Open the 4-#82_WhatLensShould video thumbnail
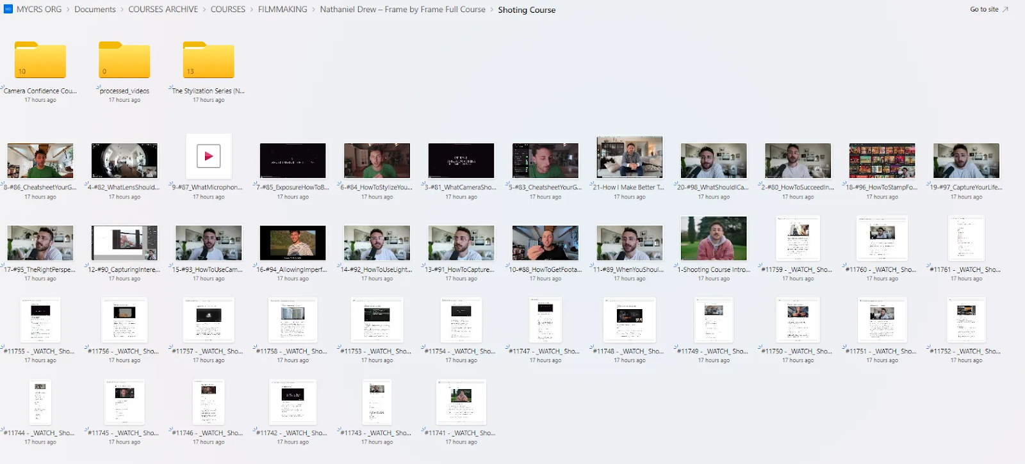1025x464 pixels. tap(124, 161)
